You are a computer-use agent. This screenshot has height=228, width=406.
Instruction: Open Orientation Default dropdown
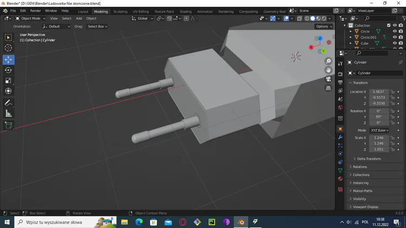click(x=56, y=26)
